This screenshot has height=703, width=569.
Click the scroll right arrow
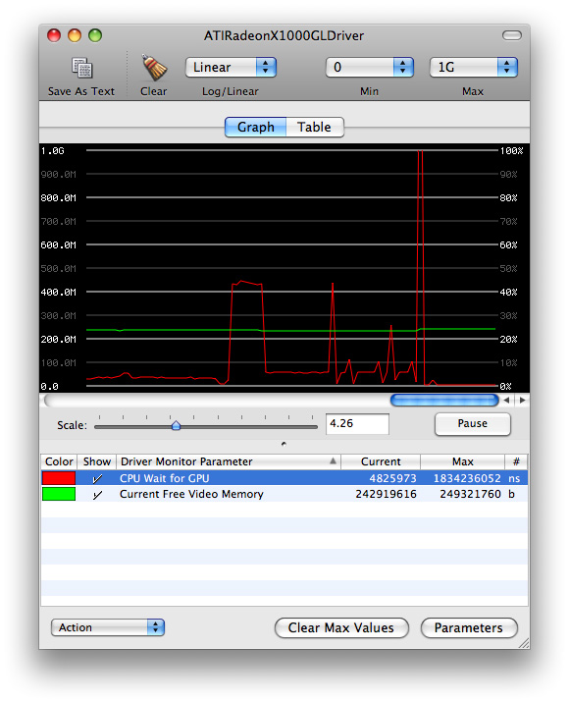[523, 400]
